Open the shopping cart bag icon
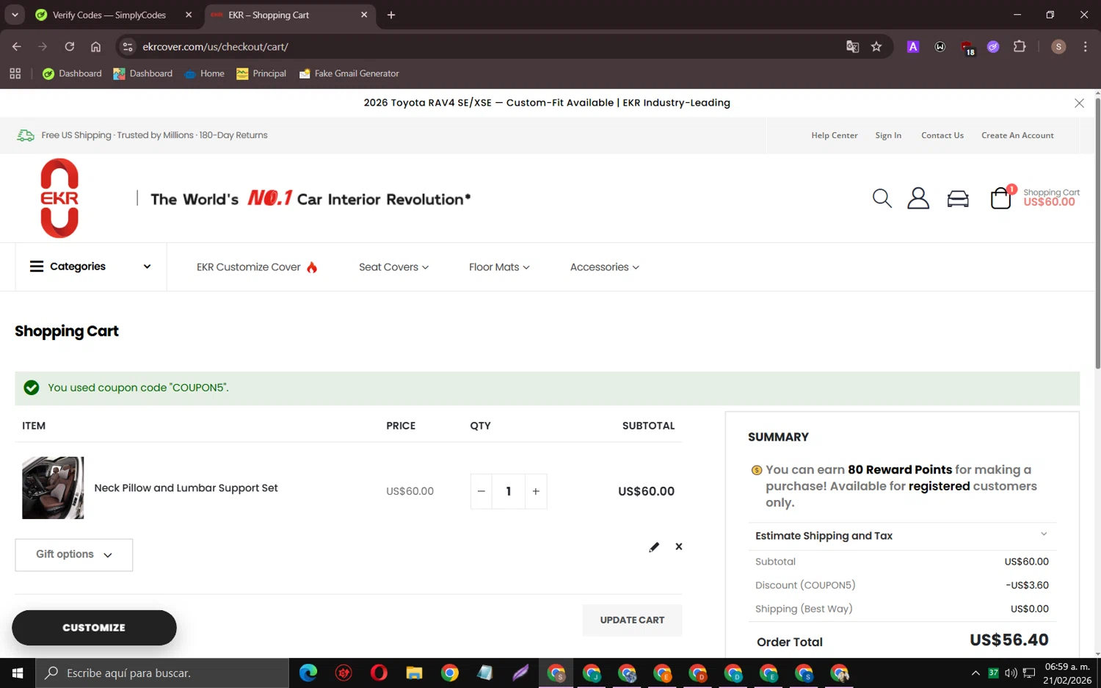Image resolution: width=1101 pixels, height=688 pixels. click(x=1001, y=198)
